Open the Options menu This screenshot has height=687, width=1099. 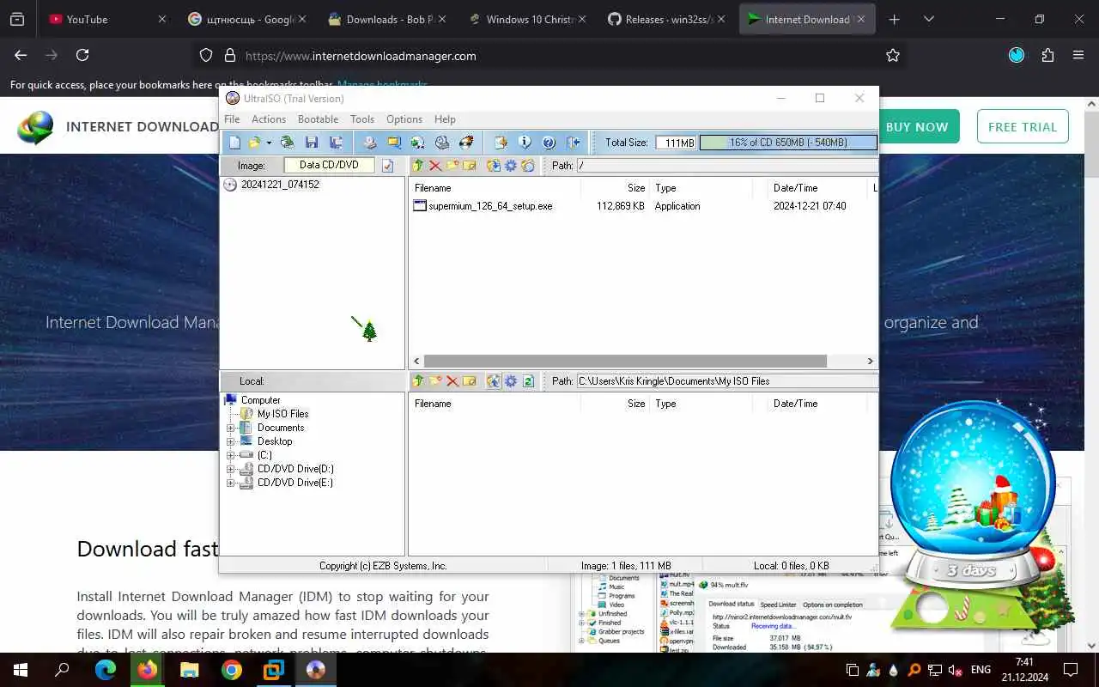tap(404, 119)
